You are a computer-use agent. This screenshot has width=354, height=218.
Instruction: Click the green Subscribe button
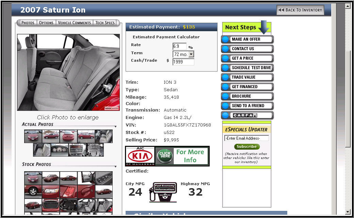click(247, 146)
